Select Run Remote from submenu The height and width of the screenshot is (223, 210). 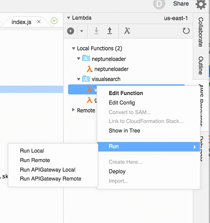pos(35,160)
